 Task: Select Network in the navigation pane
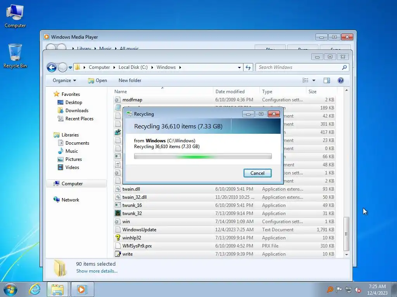[71, 200]
